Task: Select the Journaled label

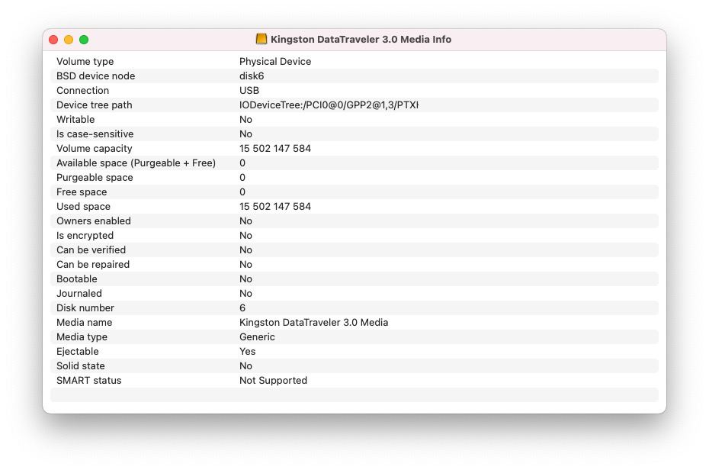Action: [x=79, y=293]
